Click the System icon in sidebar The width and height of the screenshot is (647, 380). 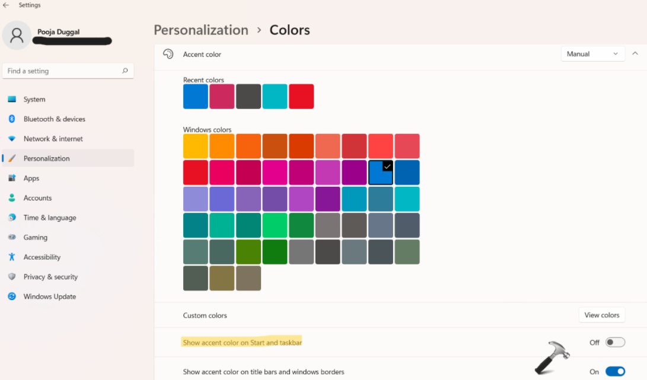coord(12,100)
